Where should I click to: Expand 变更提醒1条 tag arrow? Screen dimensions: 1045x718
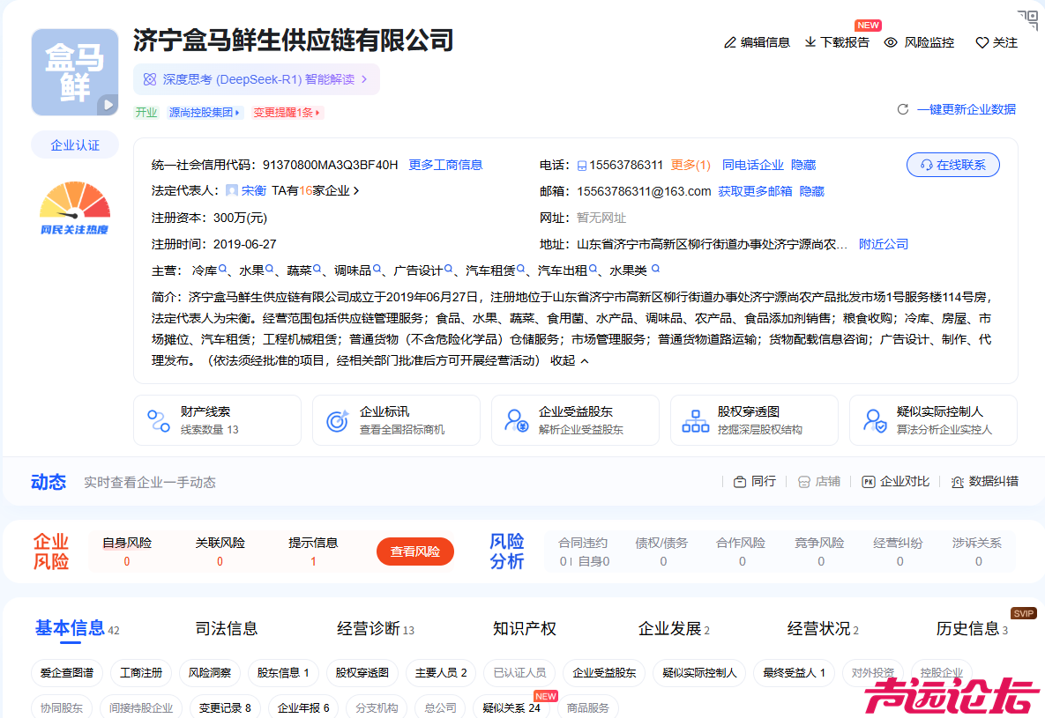pyautogui.click(x=317, y=113)
